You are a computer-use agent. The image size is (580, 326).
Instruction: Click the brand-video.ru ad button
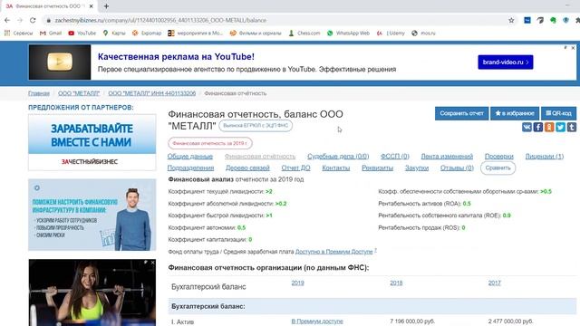point(506,62)
